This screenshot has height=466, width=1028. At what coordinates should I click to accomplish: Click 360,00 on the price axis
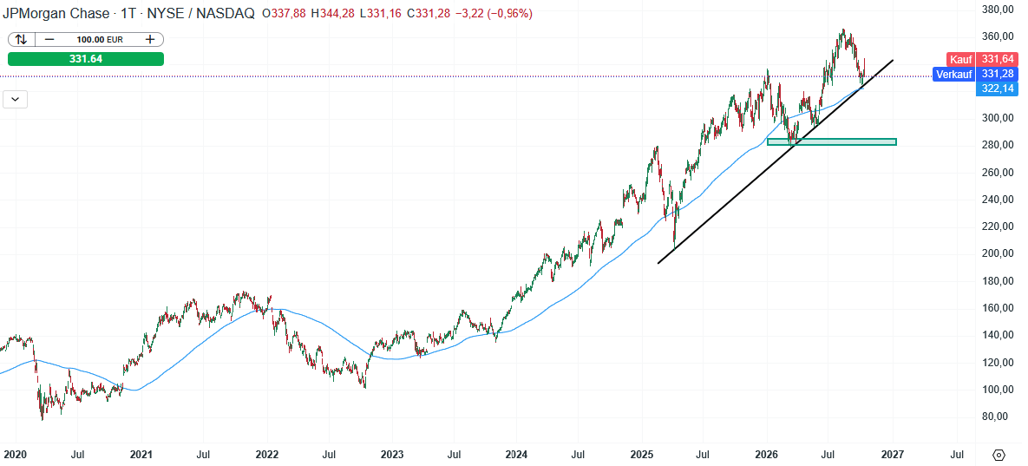click(999, 36)
